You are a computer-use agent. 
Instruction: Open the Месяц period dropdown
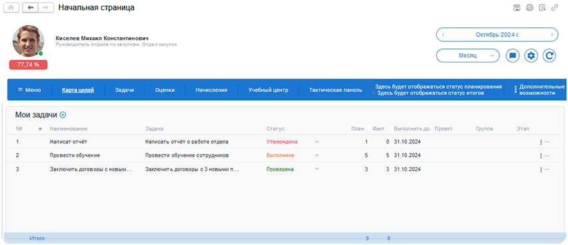467,56
